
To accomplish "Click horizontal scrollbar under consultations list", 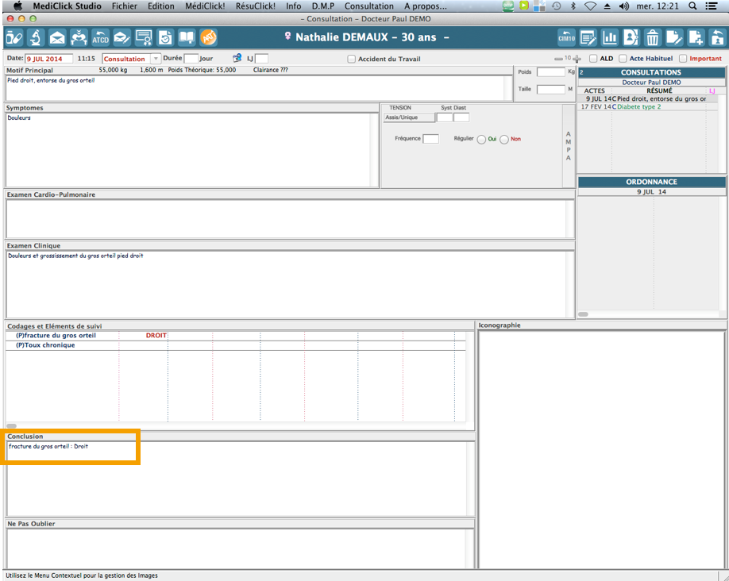I will (x=584, y=314).
